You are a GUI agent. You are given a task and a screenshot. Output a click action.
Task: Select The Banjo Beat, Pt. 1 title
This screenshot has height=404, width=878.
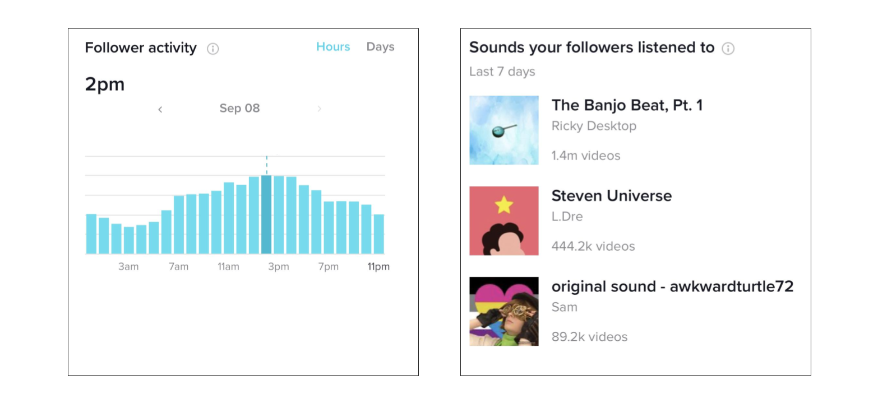click(x=627, y=105)
